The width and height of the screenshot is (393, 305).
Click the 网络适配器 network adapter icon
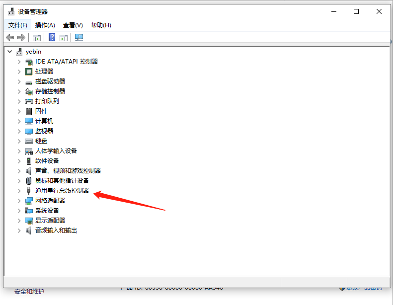[29, 201]
